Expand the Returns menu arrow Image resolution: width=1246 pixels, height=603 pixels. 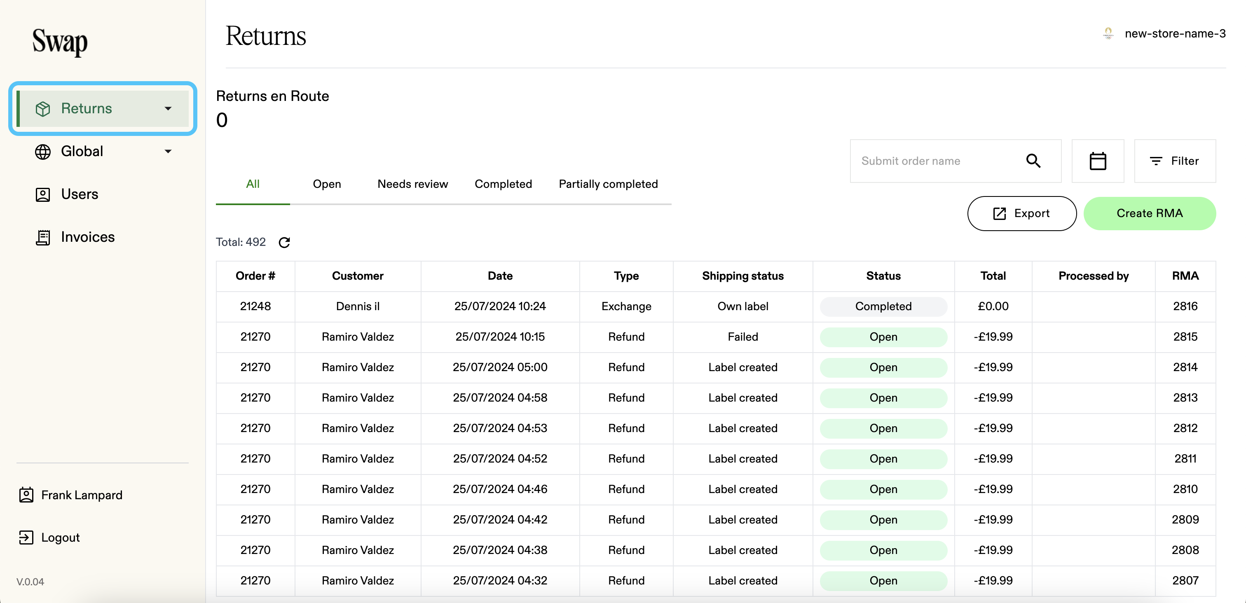(168, 109)
